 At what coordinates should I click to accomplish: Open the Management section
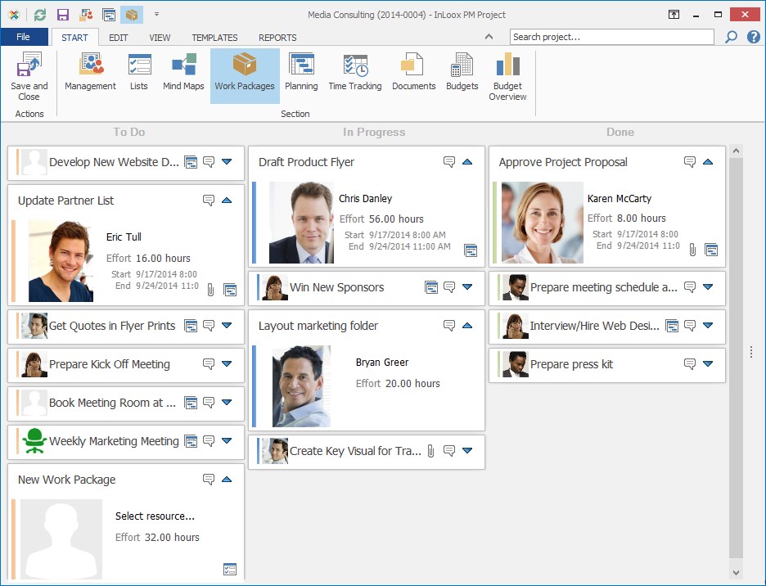tap(90, 71)
